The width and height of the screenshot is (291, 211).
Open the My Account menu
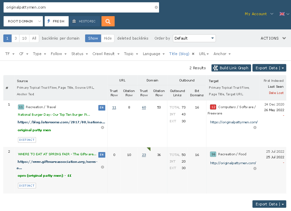coord(256,14)
